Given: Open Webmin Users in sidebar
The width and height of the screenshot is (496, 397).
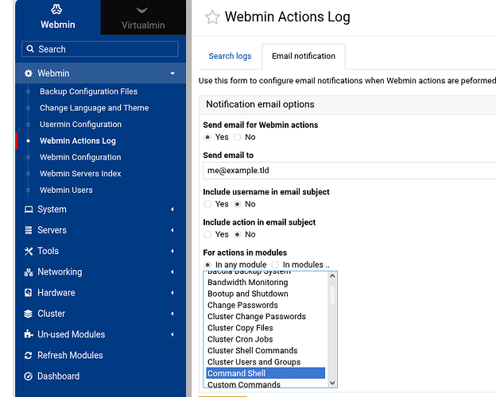Looking at the screenshot, I should (66, 190).
